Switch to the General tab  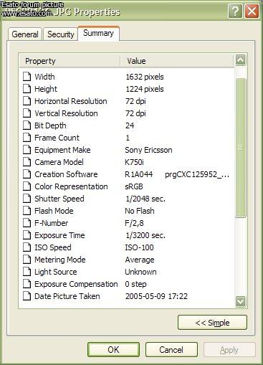pyautogui.click(x=25, y=34)
